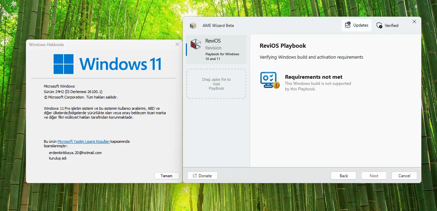Click the AME Wizard app icon
This screenshot has height=211, width=437.
pyautogui.click(x=193, y=26)
